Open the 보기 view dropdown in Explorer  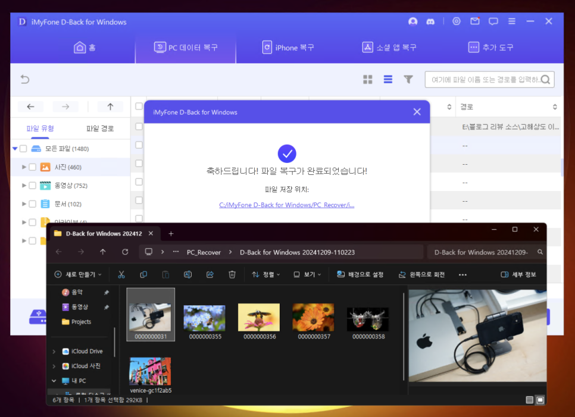307,274
